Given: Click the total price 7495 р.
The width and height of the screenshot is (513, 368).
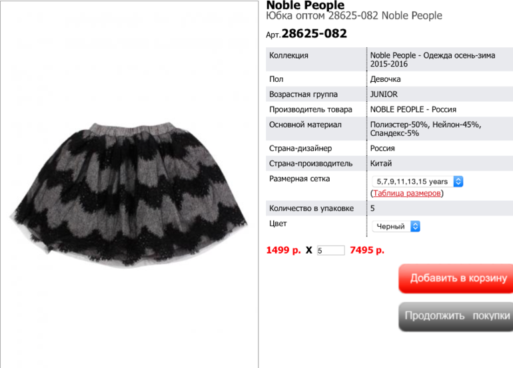Looking at the screenshot, I should pos(367,250).
